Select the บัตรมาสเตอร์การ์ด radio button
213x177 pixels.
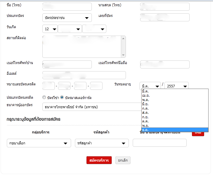pyautogui.click(x=62, y=97)
